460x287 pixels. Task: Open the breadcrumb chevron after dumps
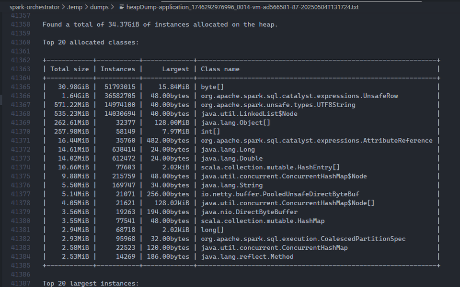[x=112, y=7]
